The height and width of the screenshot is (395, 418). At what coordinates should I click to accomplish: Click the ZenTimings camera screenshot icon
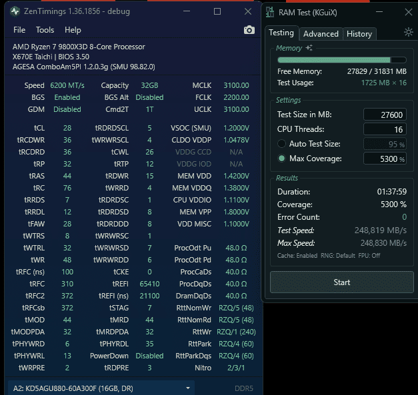click(x=249, y=30)
